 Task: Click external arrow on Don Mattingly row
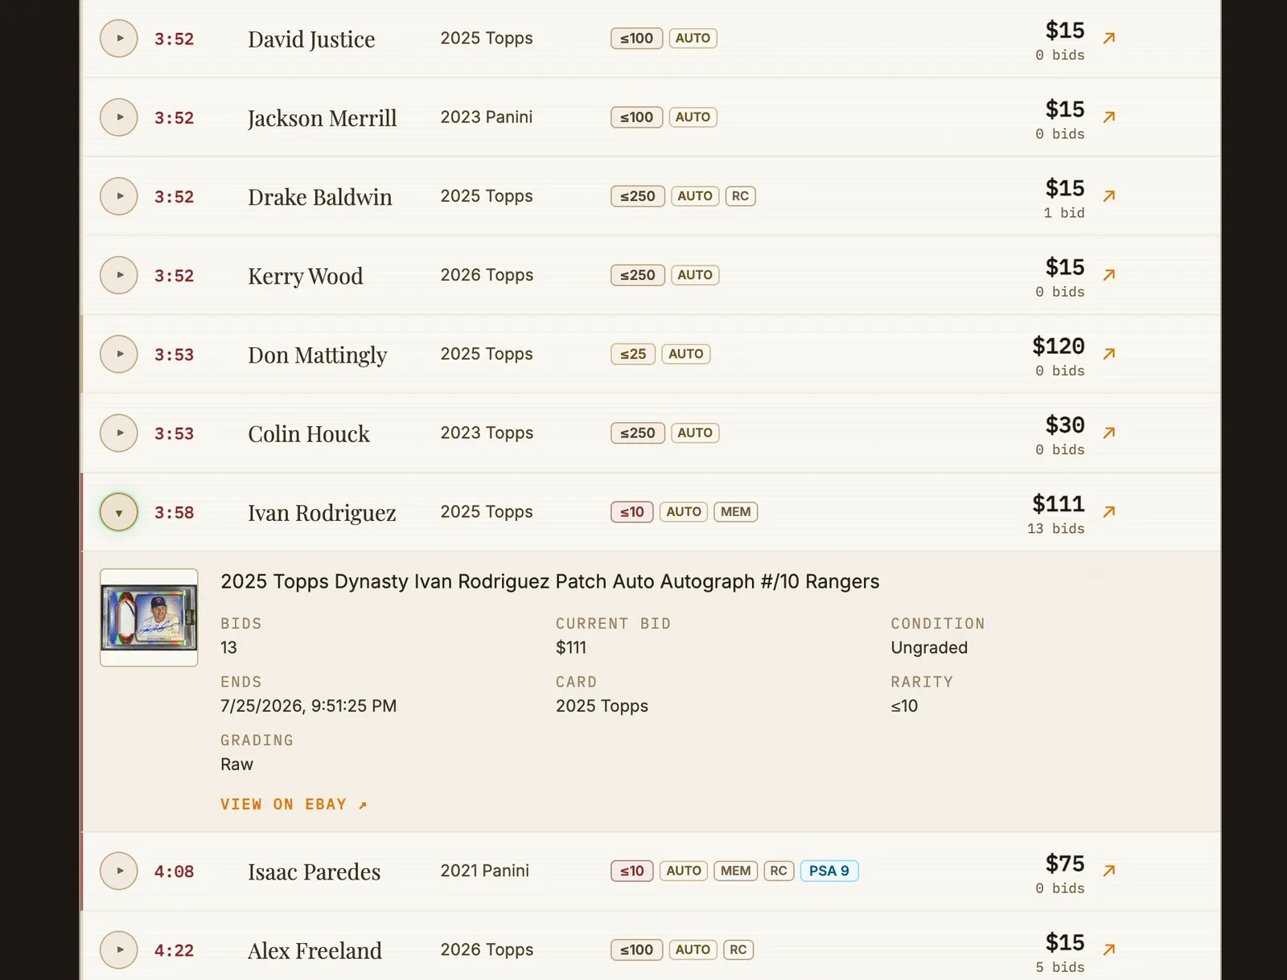pos(1109,354)
